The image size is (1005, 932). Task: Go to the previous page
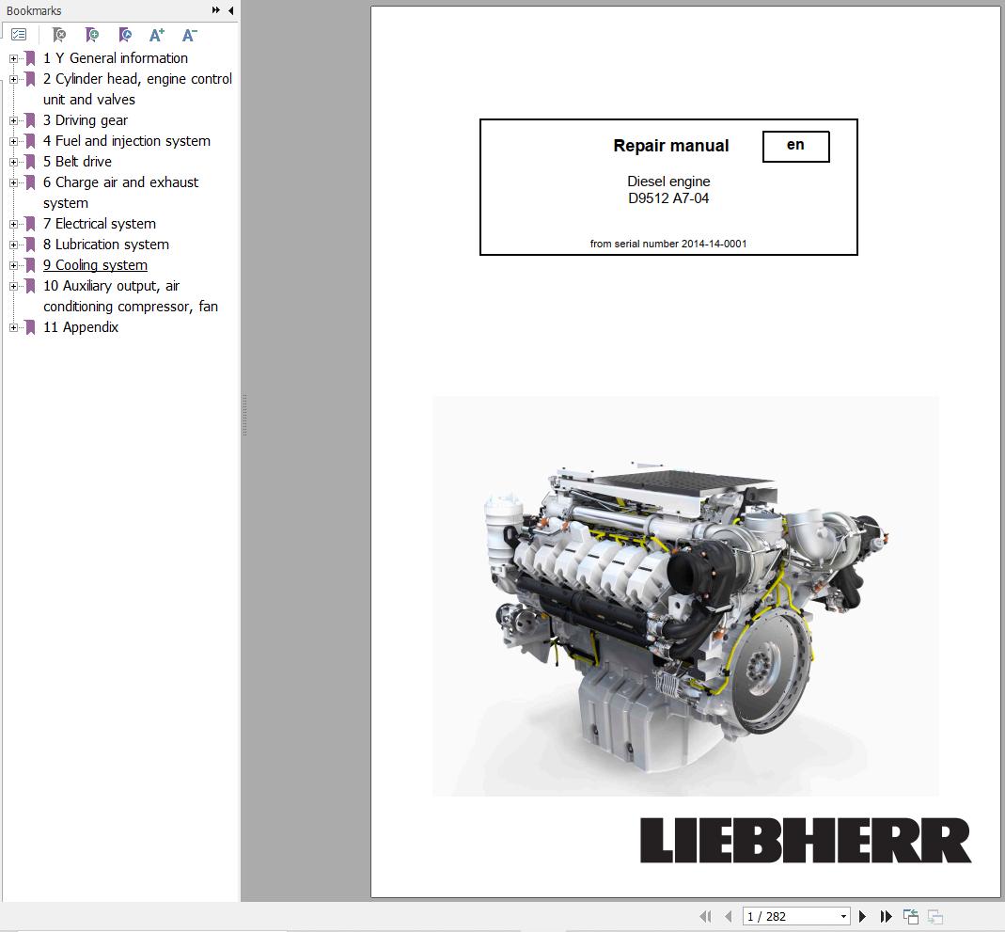pyautogui.click(x=728, y=917)
